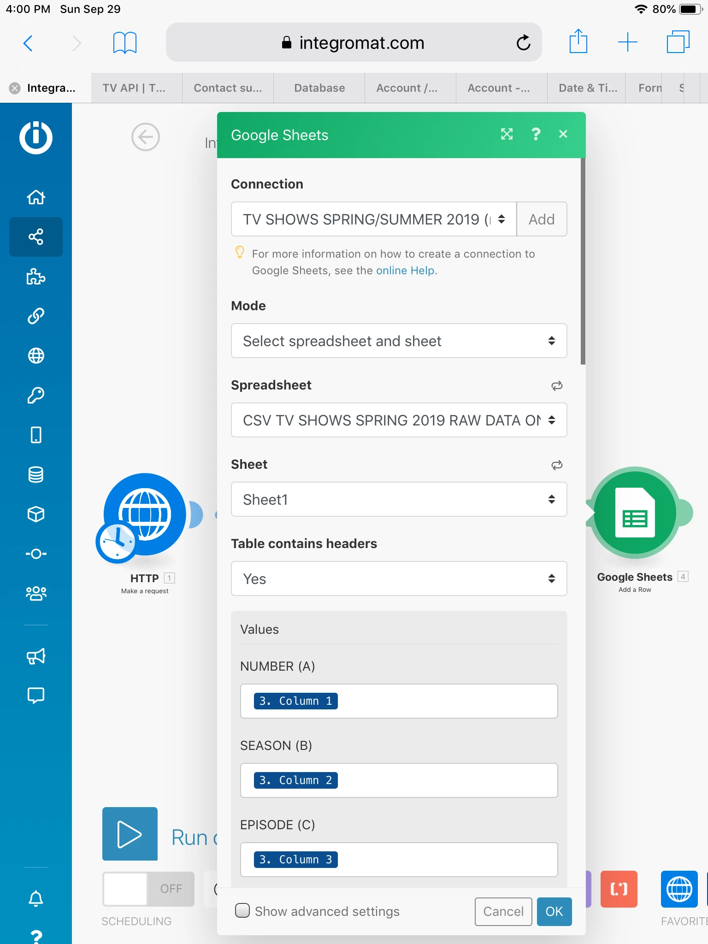
Task: Switch to Contact su... browser tab
Action: (228, 88)
